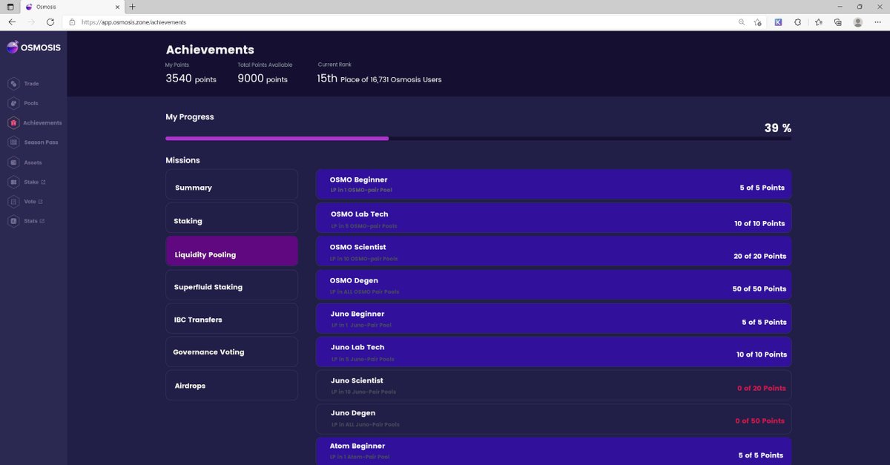Select the Governance Voting missions tab
The width and height of the screenshot is (890, 465).
[231, 352]
